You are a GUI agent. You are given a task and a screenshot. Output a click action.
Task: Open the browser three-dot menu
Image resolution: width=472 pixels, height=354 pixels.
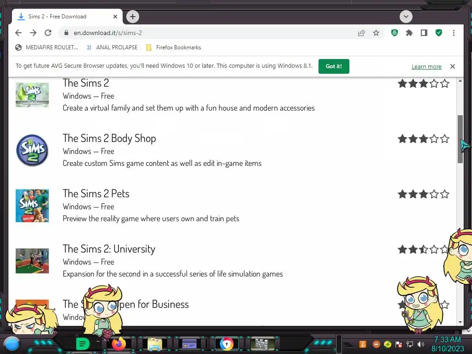[x=454, y=33]
